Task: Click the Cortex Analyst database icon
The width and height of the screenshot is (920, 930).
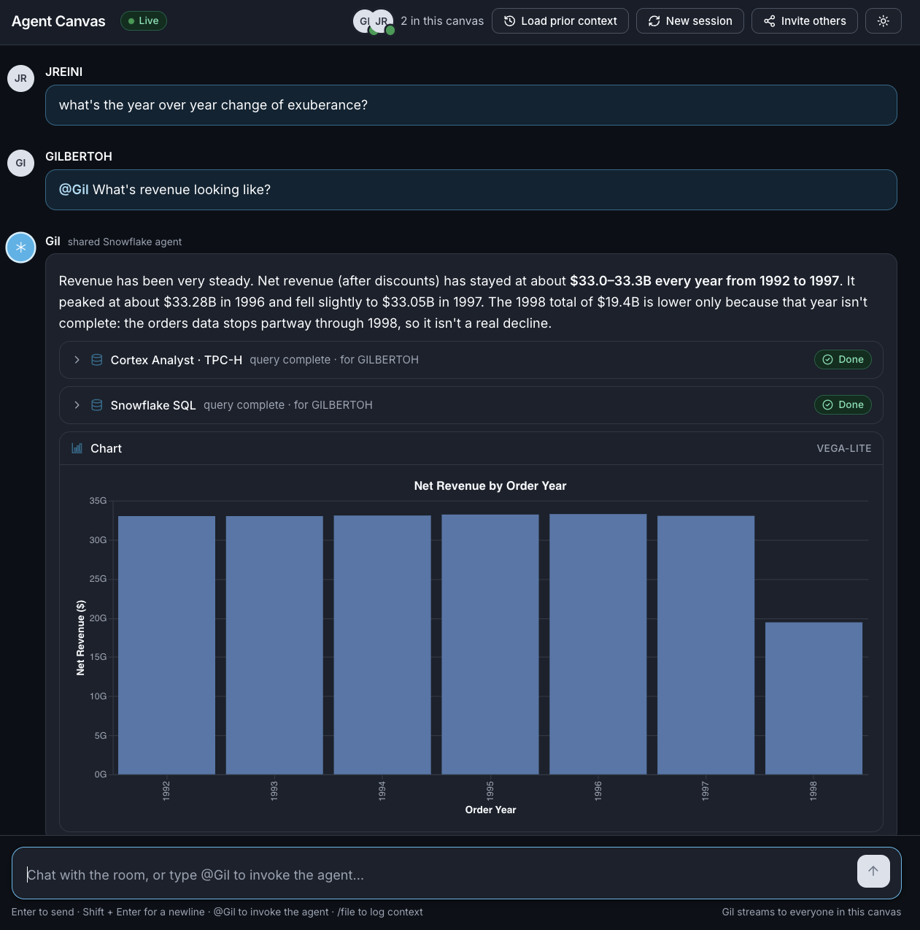Action: coord(96,360)
